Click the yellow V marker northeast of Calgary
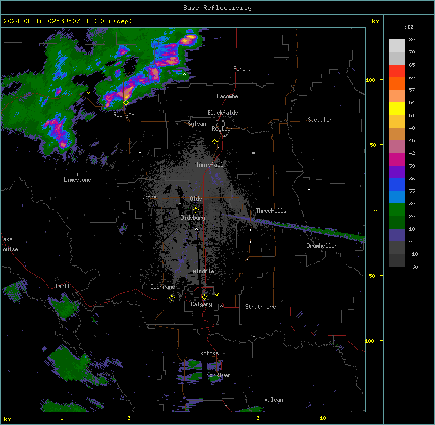Screen dimensions: 435x425 [x=216, y=295]
